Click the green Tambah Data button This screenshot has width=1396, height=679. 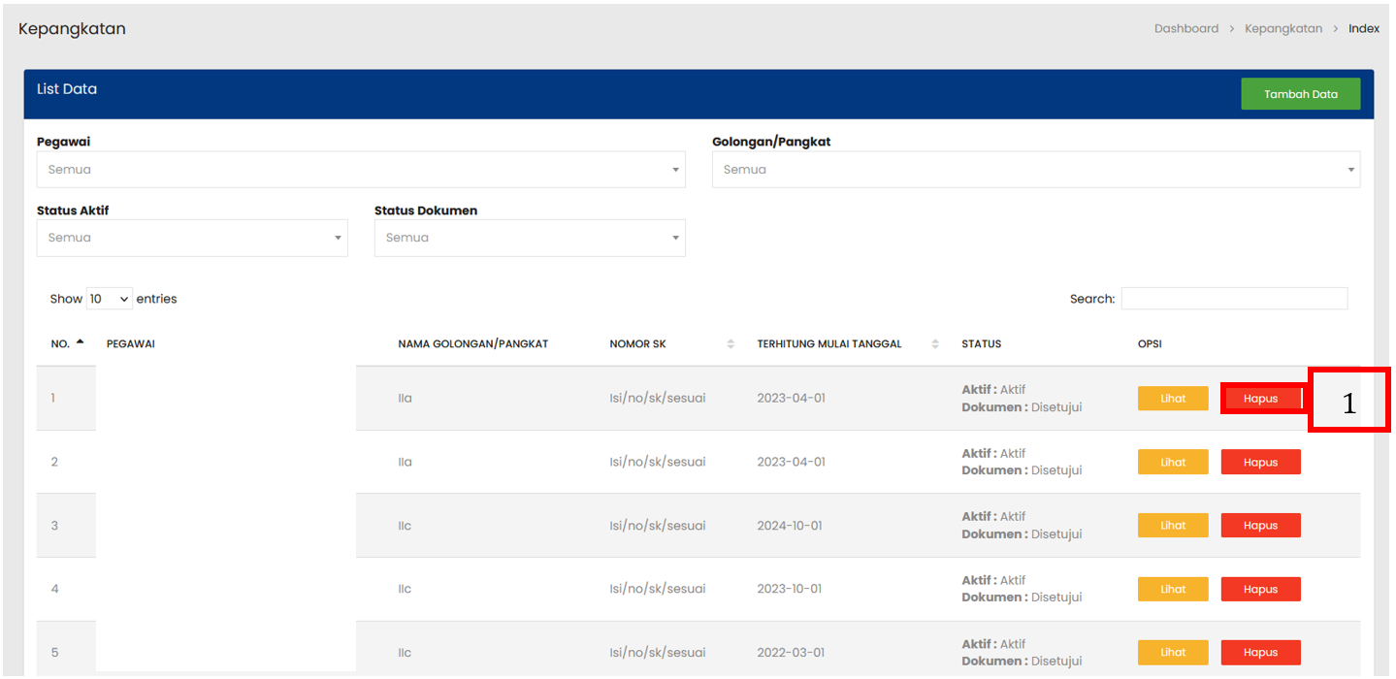click(x=1300, y=94)
